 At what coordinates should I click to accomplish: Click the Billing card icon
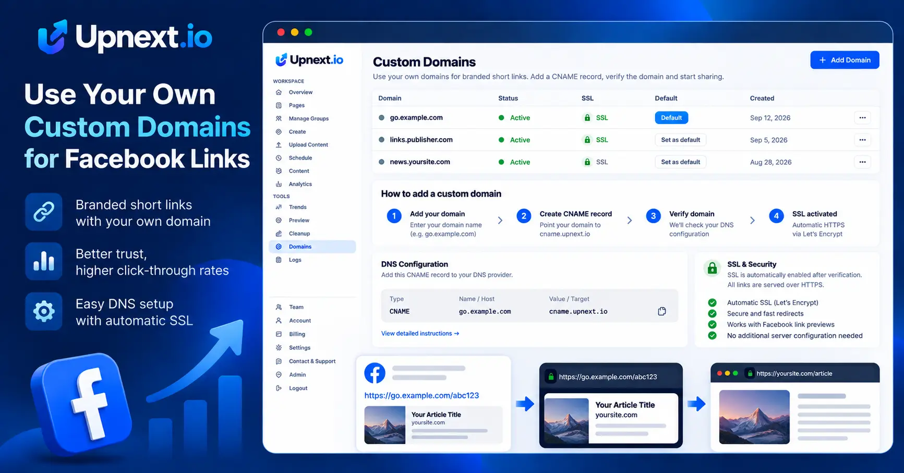pos(279,334)
